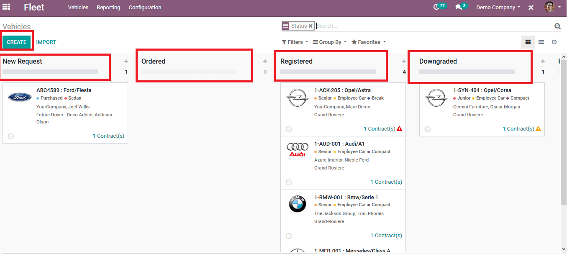The height and width of the screenshot is (254, 567).
Task: Click the New Request column header
Action: pyautogui.click(x=22, y=62)
